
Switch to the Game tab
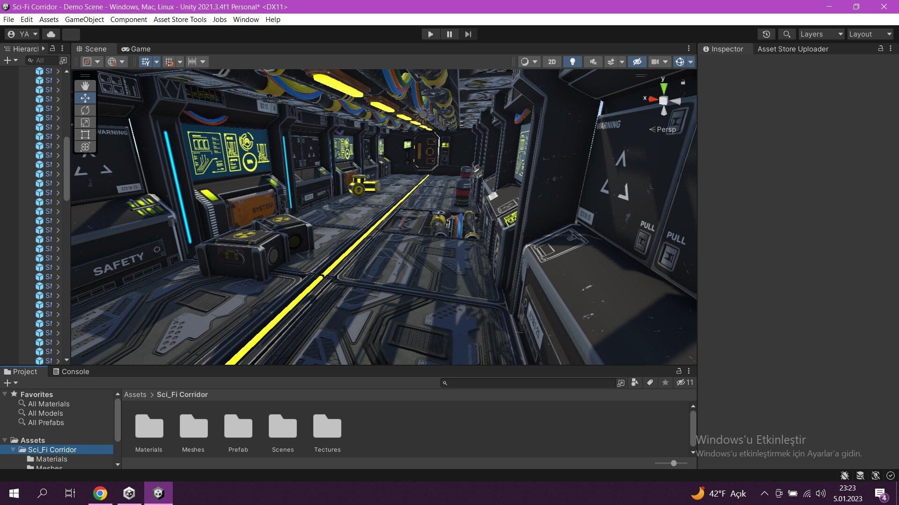tap(136, 49)
